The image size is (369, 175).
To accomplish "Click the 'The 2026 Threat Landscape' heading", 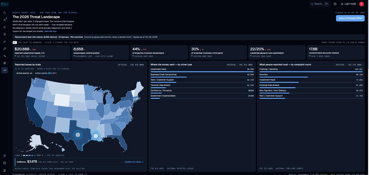I will tap(36, 17).
